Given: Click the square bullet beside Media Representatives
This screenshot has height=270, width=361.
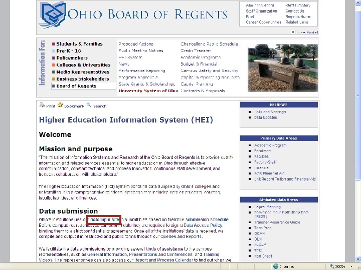Looking at the screenshot, I should click(54, 72).
